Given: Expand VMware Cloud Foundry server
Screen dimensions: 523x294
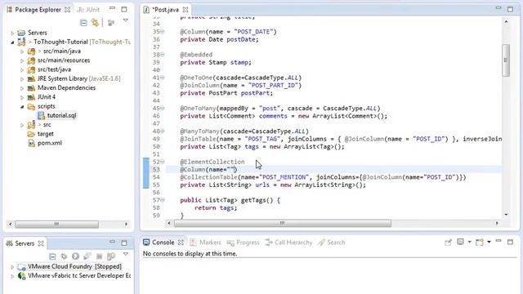Looking at the screenshot, I should 12,267.
